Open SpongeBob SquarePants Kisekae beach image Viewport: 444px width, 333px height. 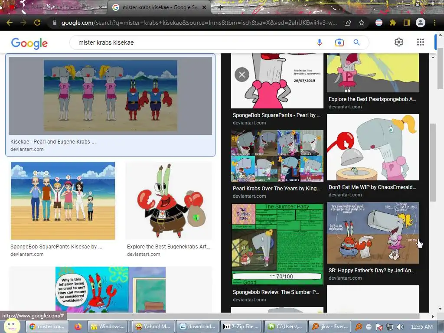tap(63, 201)
